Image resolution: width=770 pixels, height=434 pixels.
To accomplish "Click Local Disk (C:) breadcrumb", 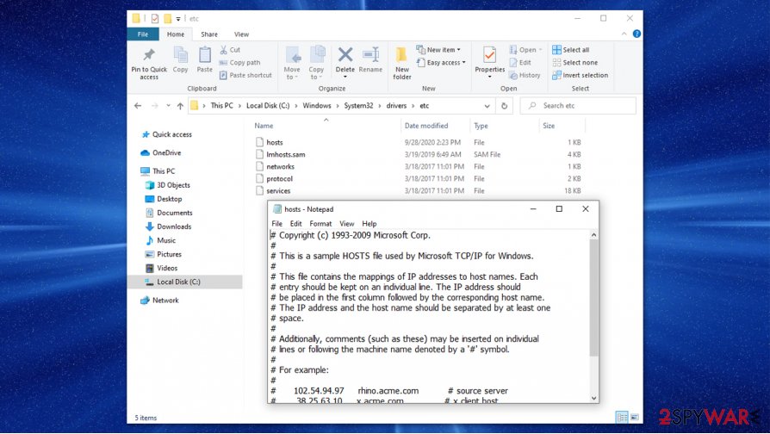I will pos(268,106).
